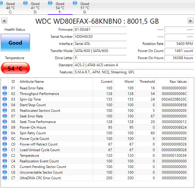Screen dimensions: 195x189
Task: Select the Power Cycle Count attribute name
Action: click(34, 139)
